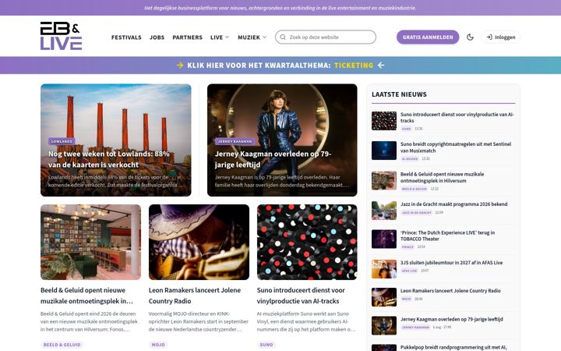561x351 pixels.
Task: Open sidebar item '3JS sluiten jubileumtour'
Action: pyautogui.click(x=451, y=263)
